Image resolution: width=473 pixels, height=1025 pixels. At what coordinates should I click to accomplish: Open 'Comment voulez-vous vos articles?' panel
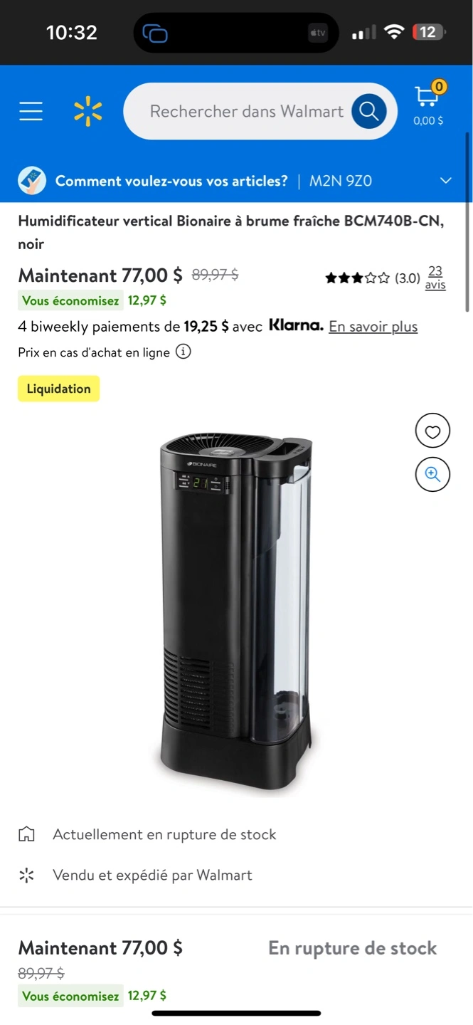click(171, 181)
